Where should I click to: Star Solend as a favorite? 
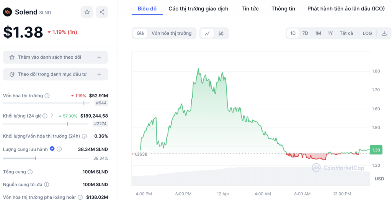pos(87,12)
